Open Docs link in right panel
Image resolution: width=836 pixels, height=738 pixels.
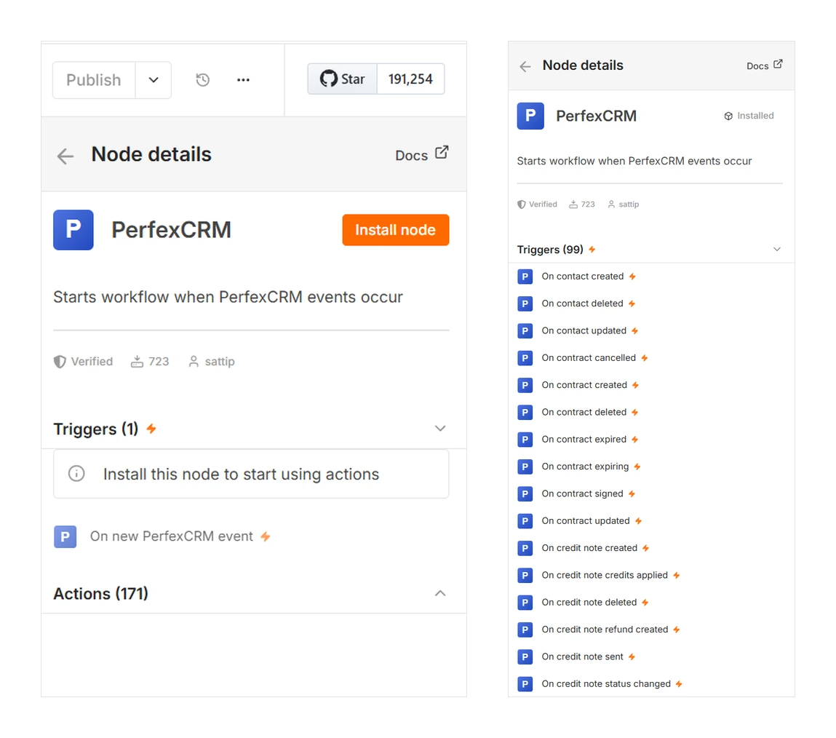(764, 65)
